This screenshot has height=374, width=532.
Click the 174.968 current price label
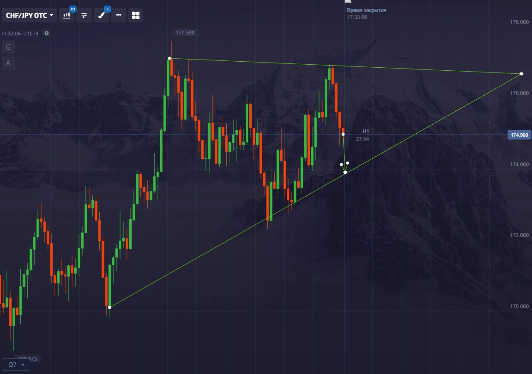(519, 135)
